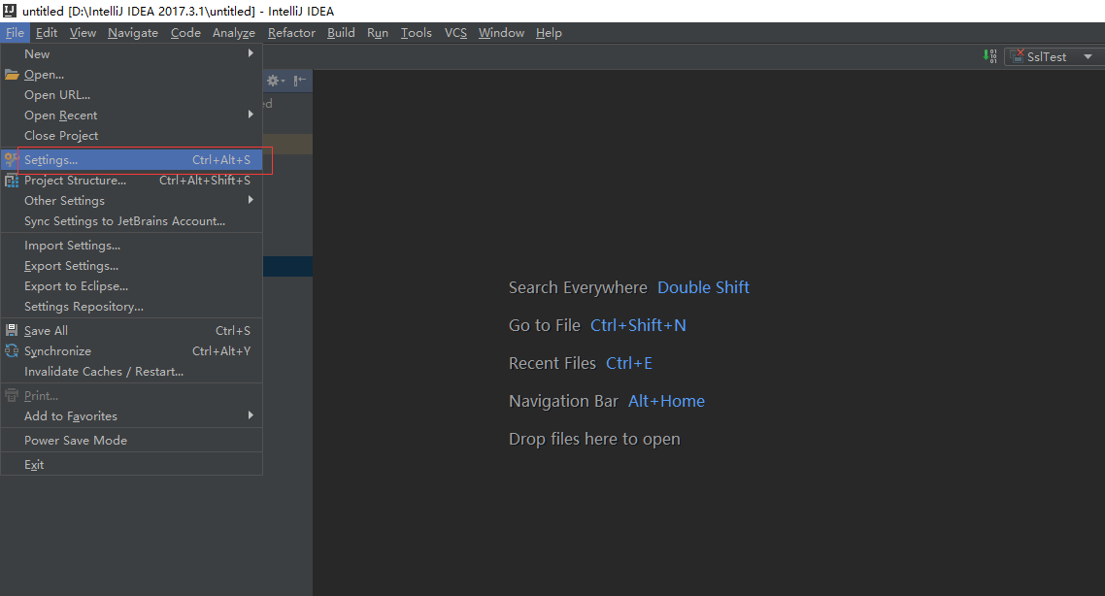Click the Print... entry
The height and width of the screenshot is (596, 1105).
(132, 396)
